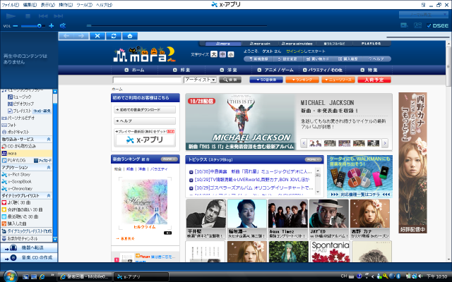Open the JAY'ED artist thumbnail

tap(329, 219)
